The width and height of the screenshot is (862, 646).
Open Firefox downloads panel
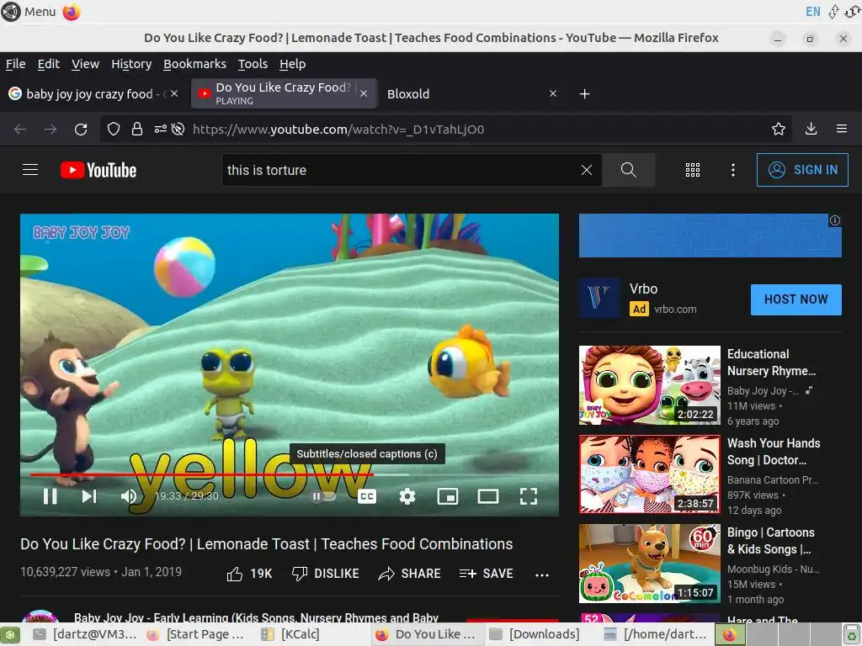811,129
